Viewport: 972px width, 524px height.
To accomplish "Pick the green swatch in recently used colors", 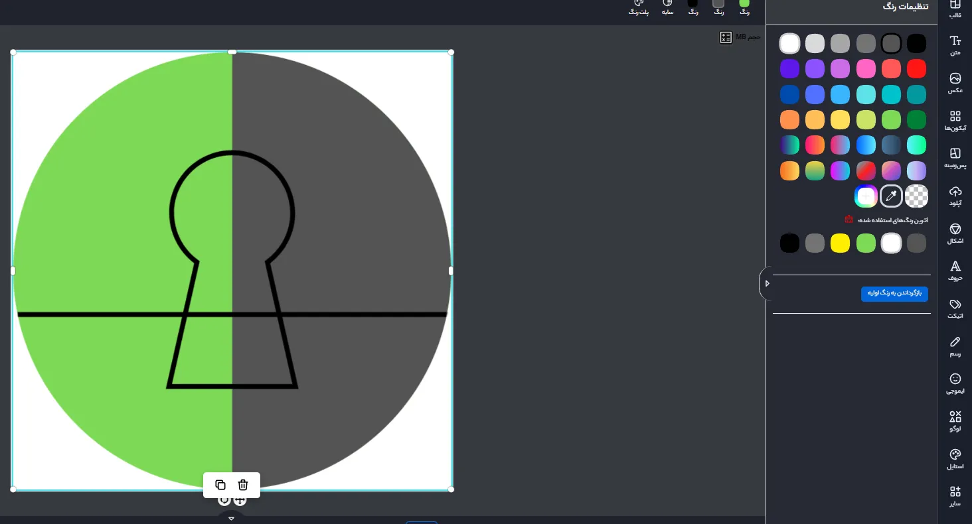I will click(866, 243).
